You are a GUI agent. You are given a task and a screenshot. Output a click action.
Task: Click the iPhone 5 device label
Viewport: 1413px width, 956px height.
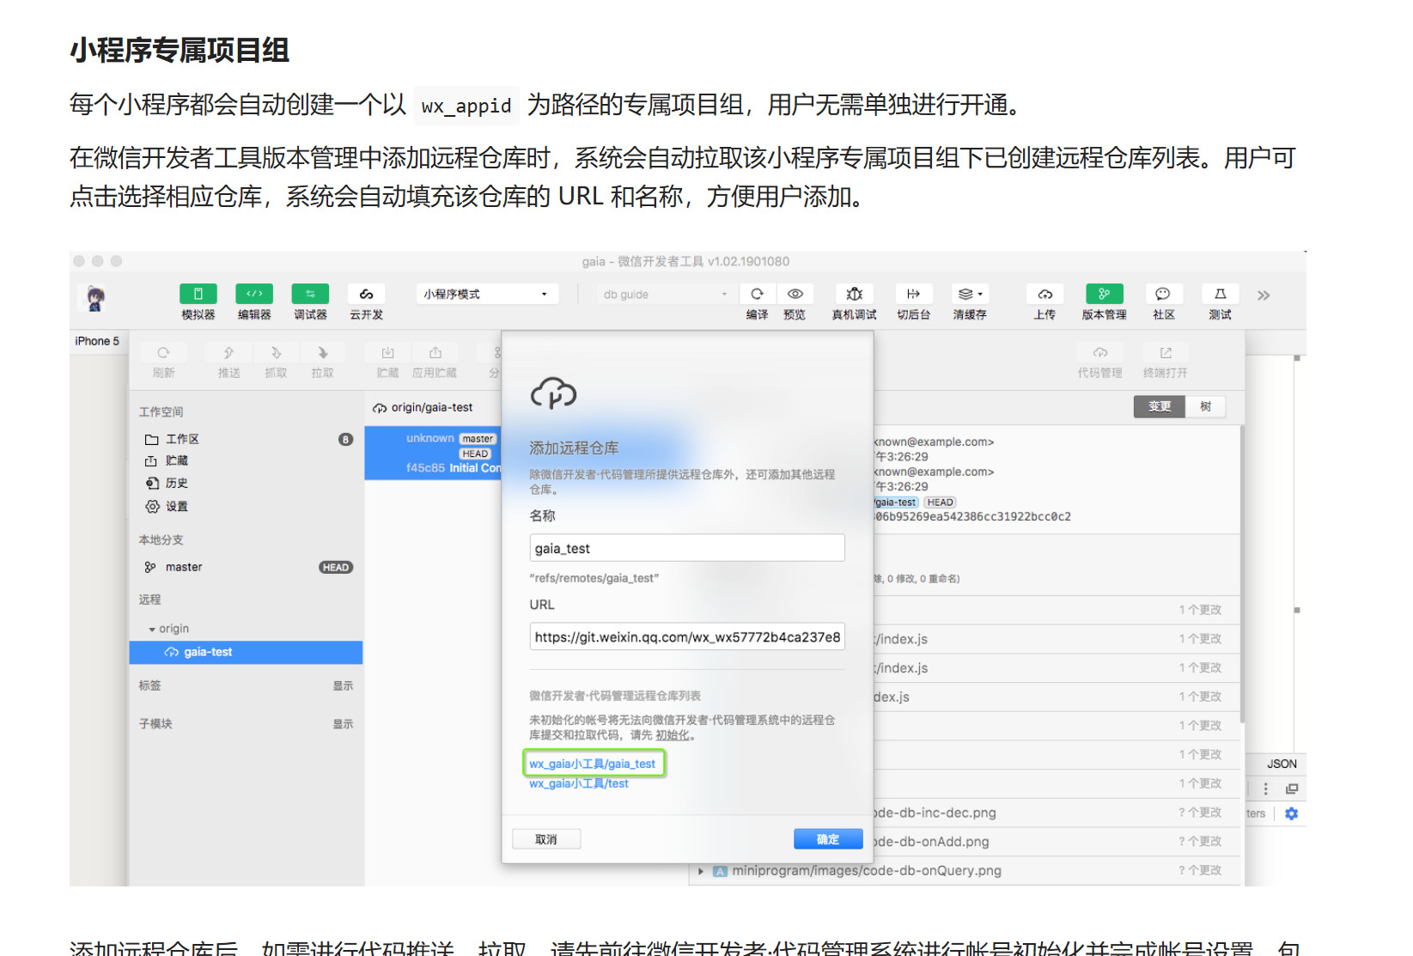pos(97,341)
